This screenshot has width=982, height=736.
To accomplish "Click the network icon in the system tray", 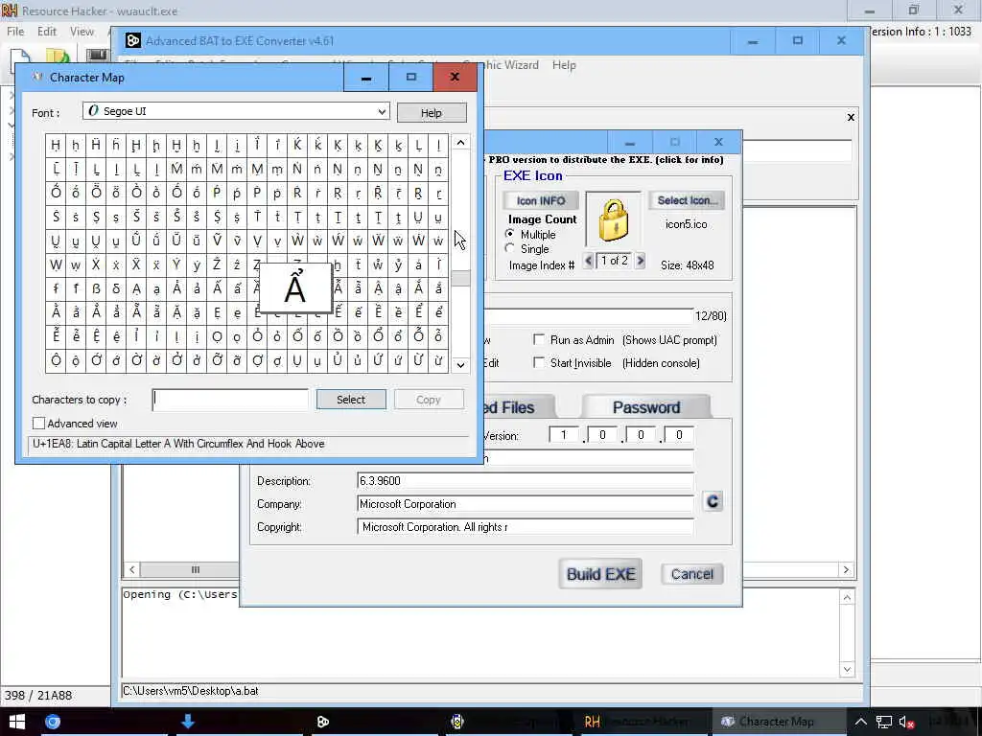I will 883,722.
